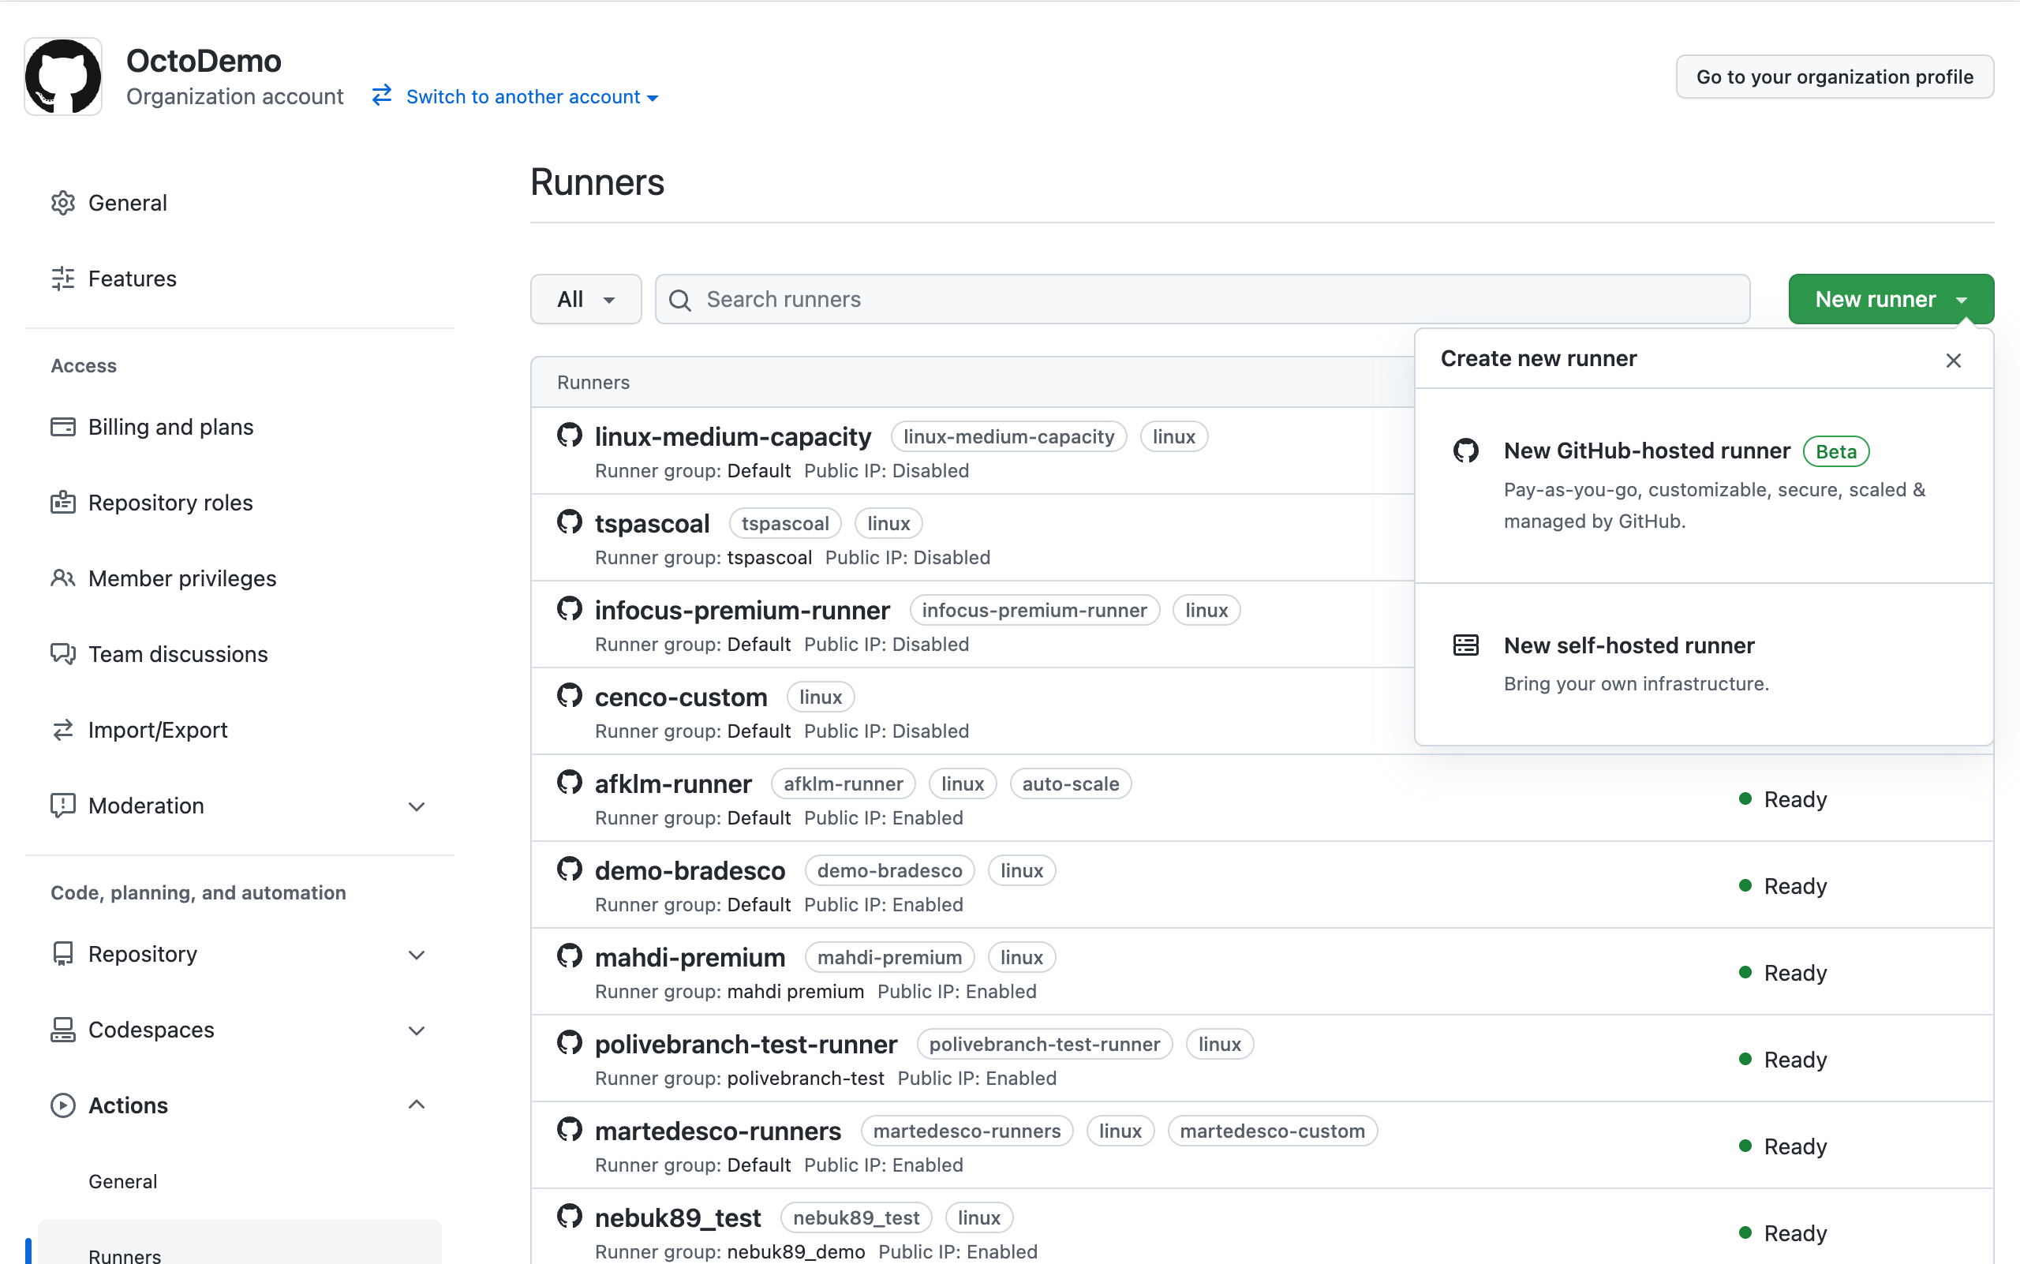Expand the Codespaces sidebar section

click(x=417, y=1030)
